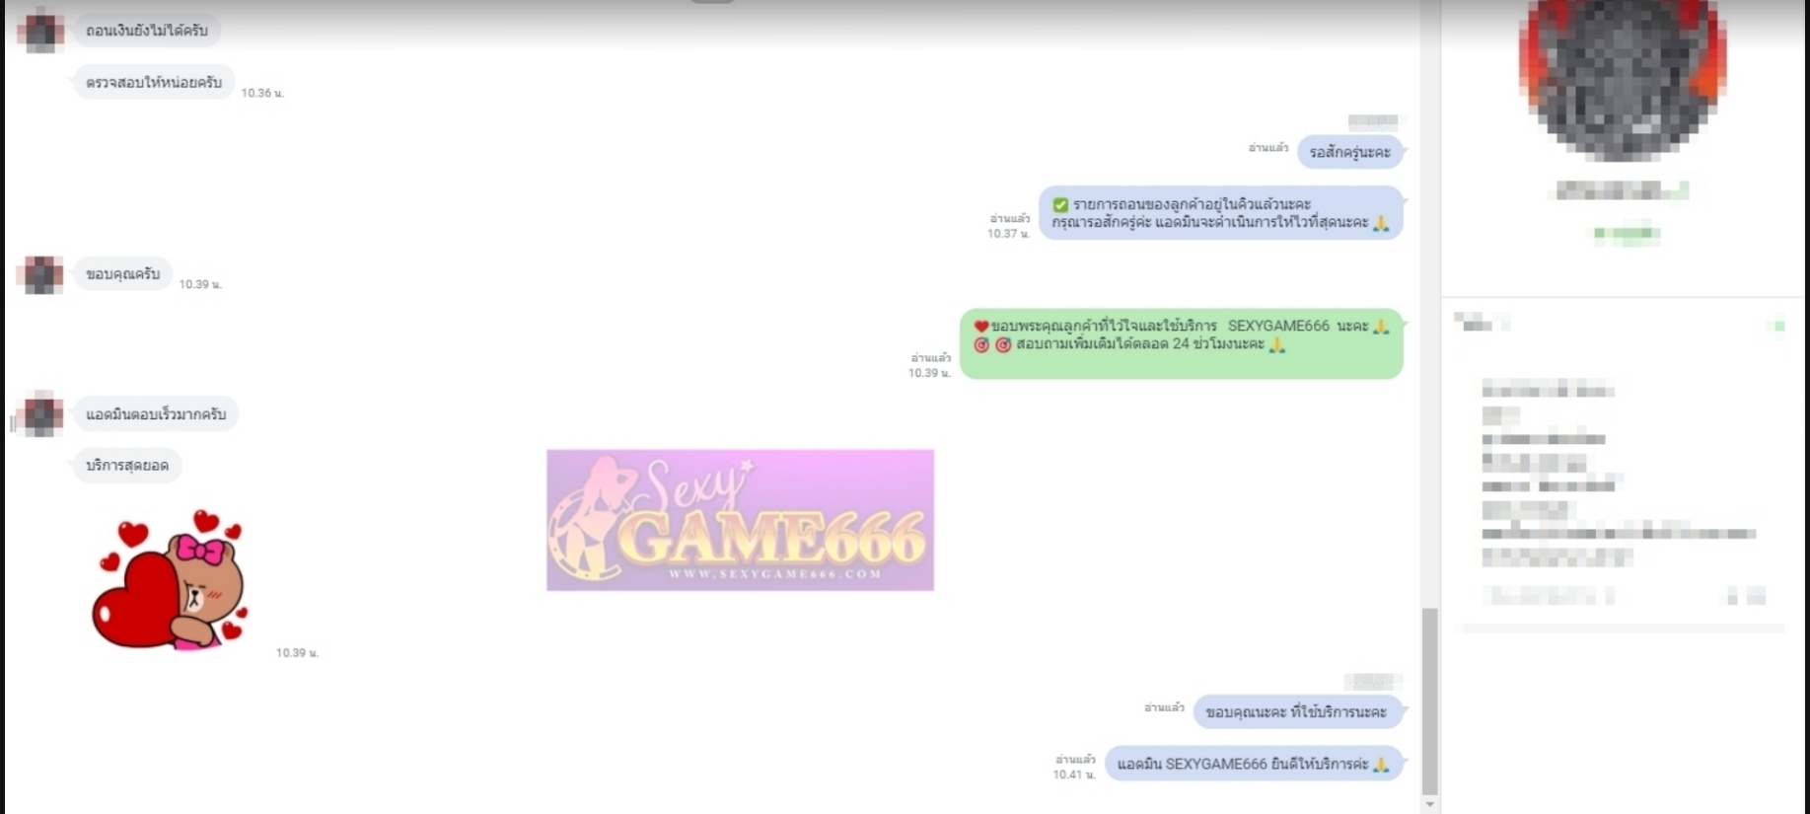Click customer avatar beside 'แอดมินตอบเร็วมากครับ' message
This screenshot has height=814, width=1810.
coord(41,414)
